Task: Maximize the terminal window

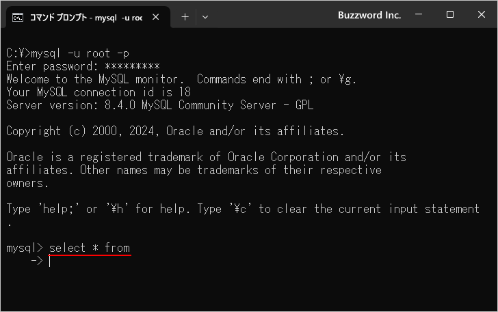Action: click(x=450, y=15)
